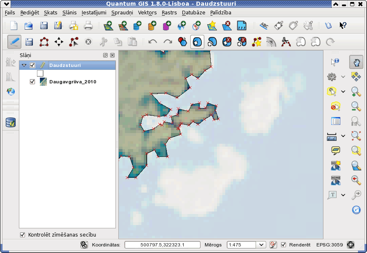The height and width of the screenshot is (253, 367).
Task: Deselect features from all layers icon
Action: (335, 106)
